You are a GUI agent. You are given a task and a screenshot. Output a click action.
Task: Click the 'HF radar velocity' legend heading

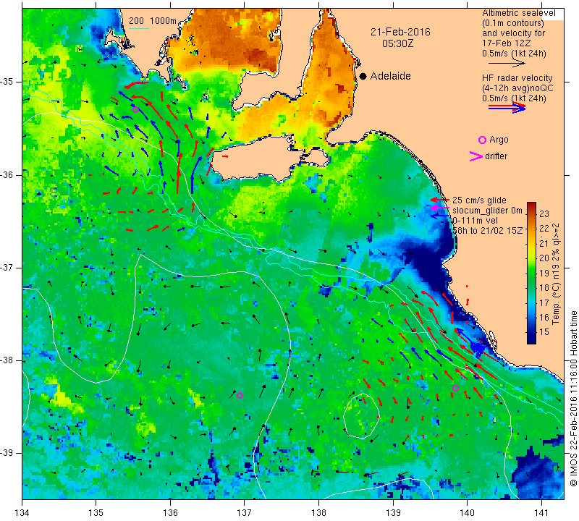point(517,78)
